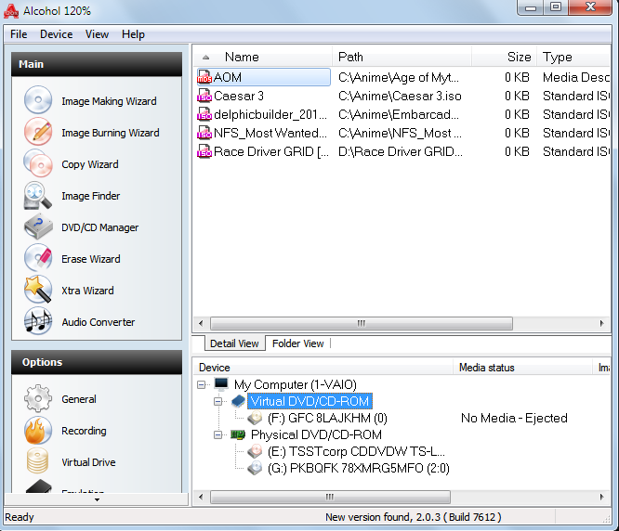Open the Image Making Wizard icon
Viewport: 619px width, 531px height.
(x=38, y=100)
